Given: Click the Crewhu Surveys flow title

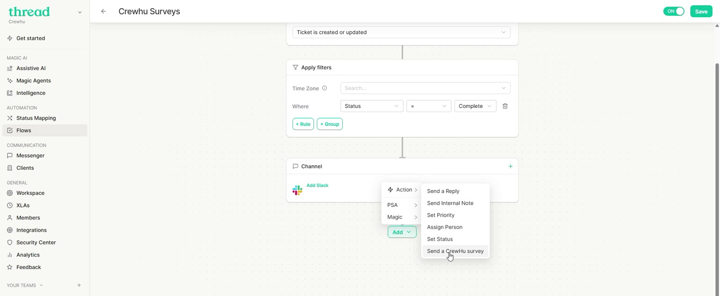Looking at the screenshot, I should point(149,12).
